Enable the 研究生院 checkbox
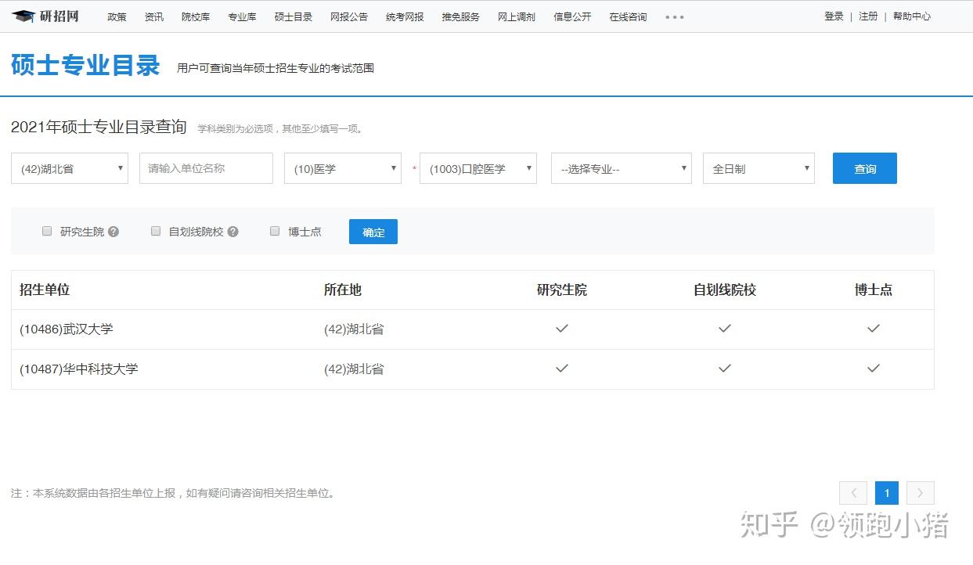This screenshot has height=565, width=973. [x=47, y=231]
